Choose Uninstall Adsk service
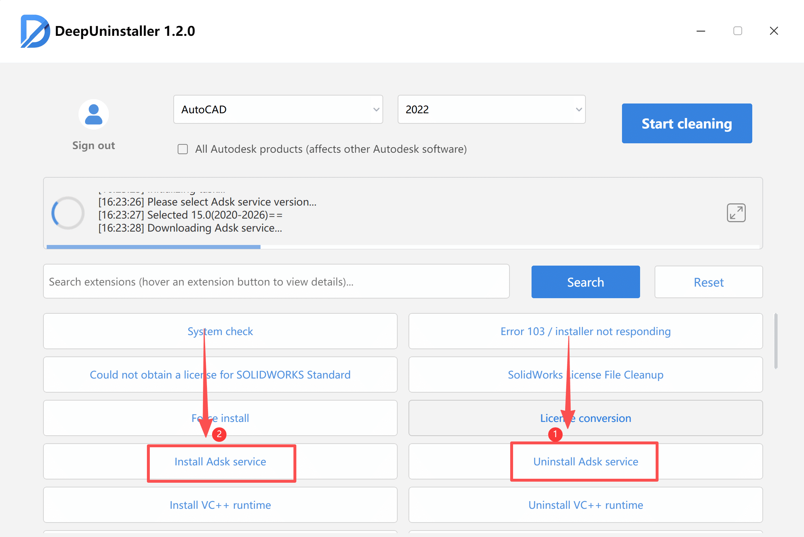 pyautogui.click(x=585, y=462)
